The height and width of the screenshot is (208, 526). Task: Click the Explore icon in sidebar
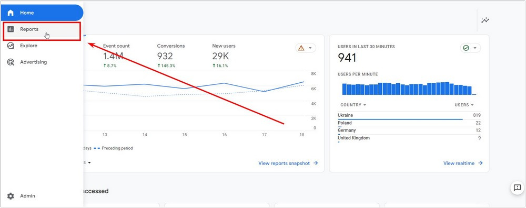click(11, 46)
